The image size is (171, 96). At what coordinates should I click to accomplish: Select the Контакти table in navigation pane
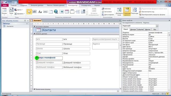coord(10,26)
